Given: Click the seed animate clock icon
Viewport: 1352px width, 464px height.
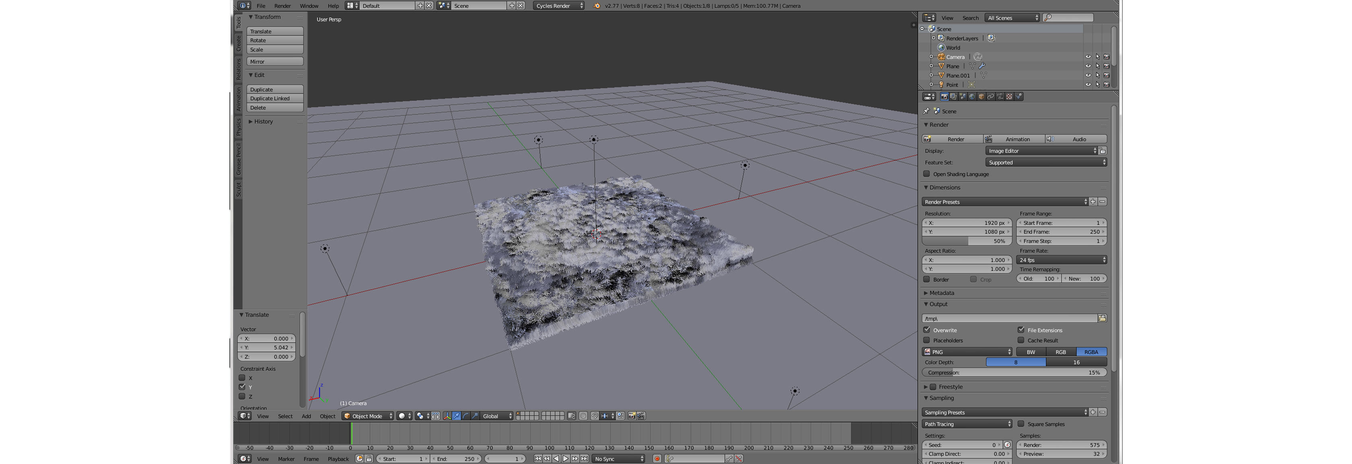Looking at the screenshot, I should [1007, 445].
